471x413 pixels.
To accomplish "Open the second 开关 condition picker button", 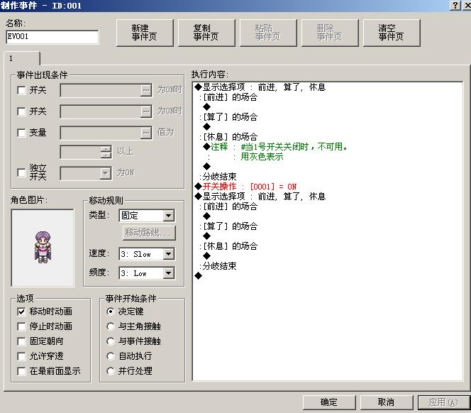I will 146,111.
